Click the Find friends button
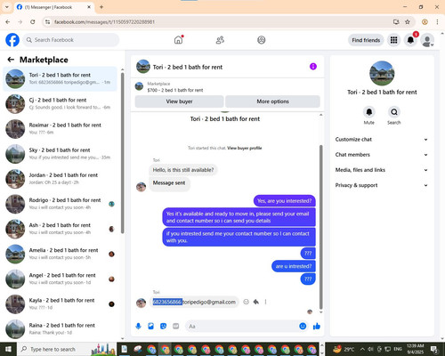Screen dimensions: 445x356 click(366, 40)
